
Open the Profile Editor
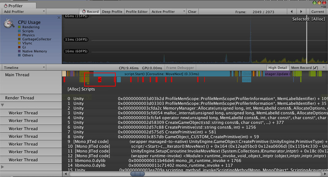pyautogui.click(x=137, y=12)
